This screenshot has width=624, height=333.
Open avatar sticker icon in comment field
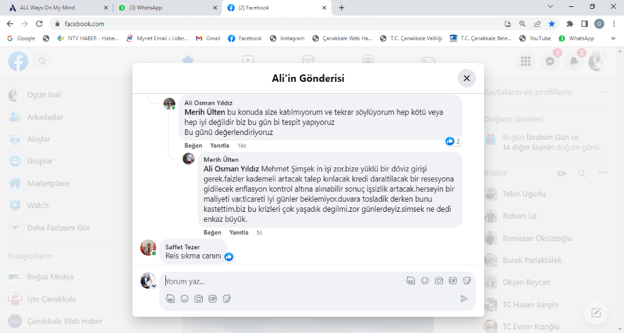coord(411,281)
